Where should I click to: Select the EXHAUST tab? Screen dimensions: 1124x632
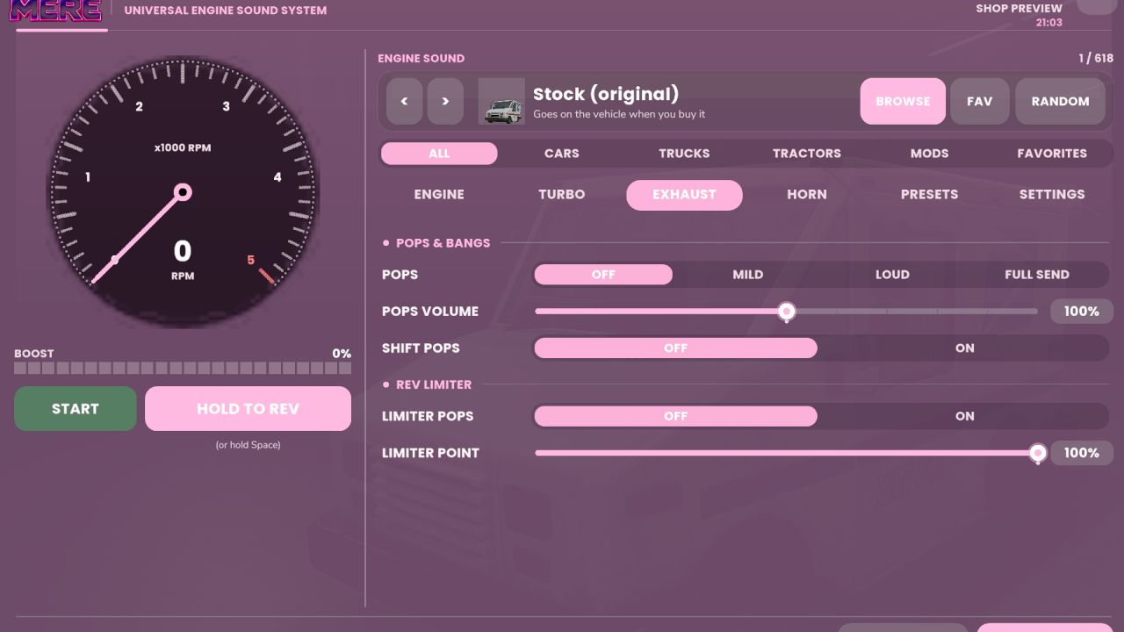pyautogui.click(x=684, y=195)
